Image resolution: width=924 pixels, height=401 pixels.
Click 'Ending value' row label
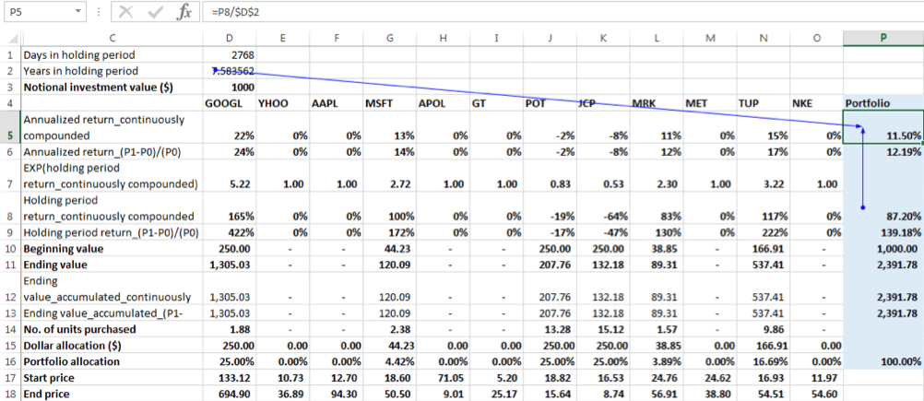tap(112, 265)
